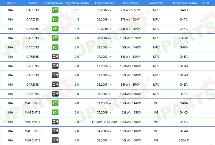Click the diesel ON icon in CARENS 09.2006 D4EA-F row
The width and height of the screenshot is (215, 145).
point(55,75)
